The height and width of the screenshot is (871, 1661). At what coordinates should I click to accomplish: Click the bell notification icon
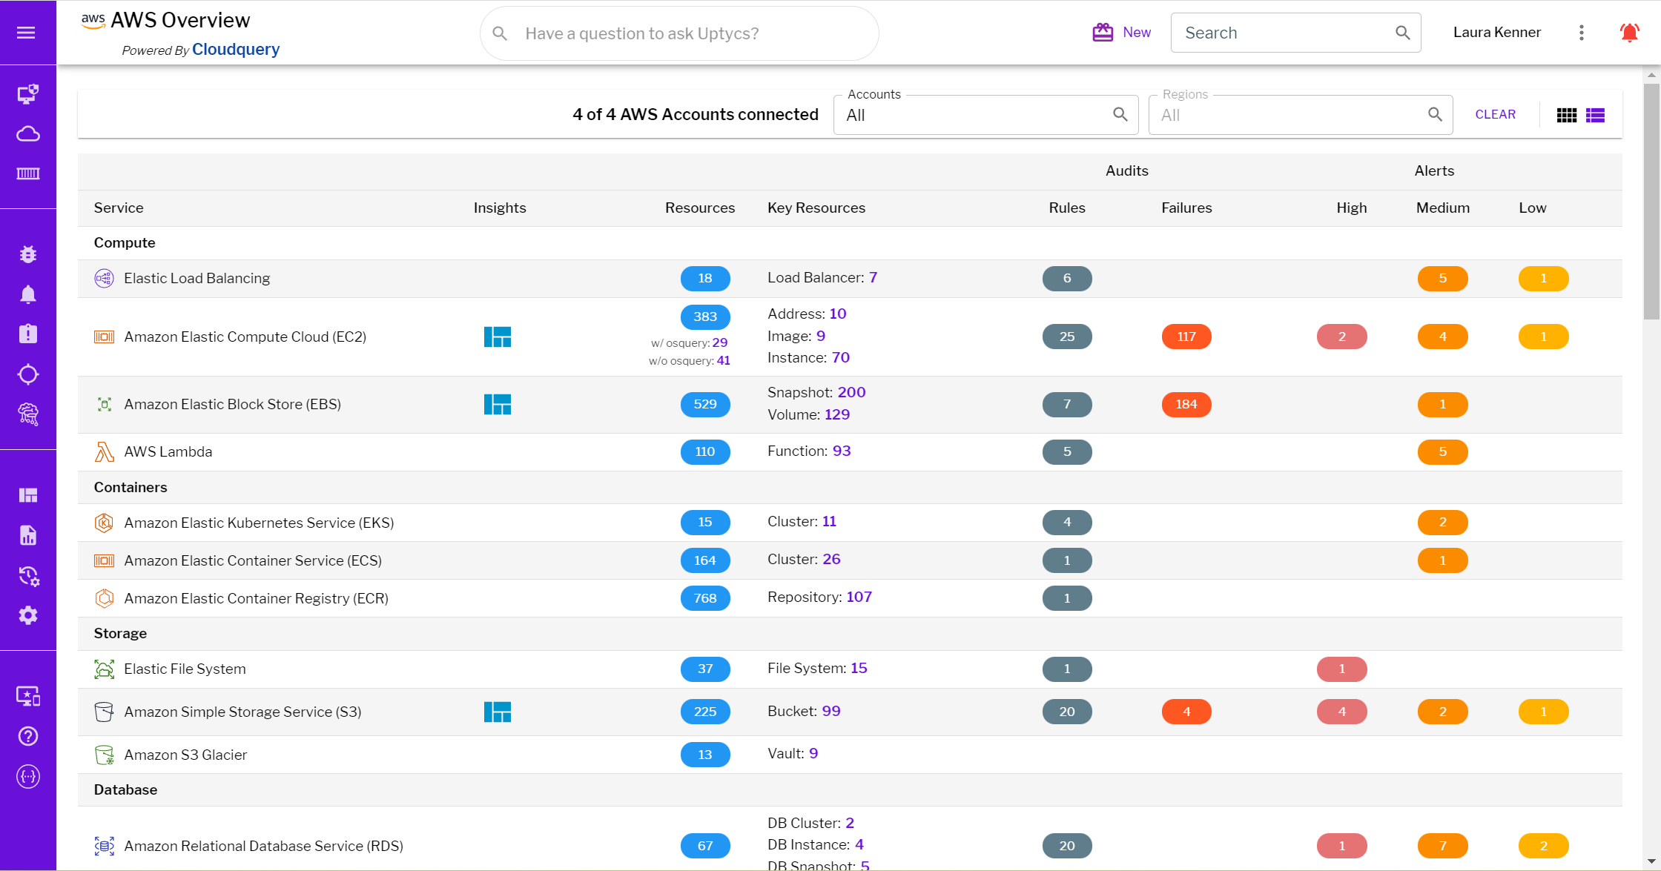tap(1629, 32)
